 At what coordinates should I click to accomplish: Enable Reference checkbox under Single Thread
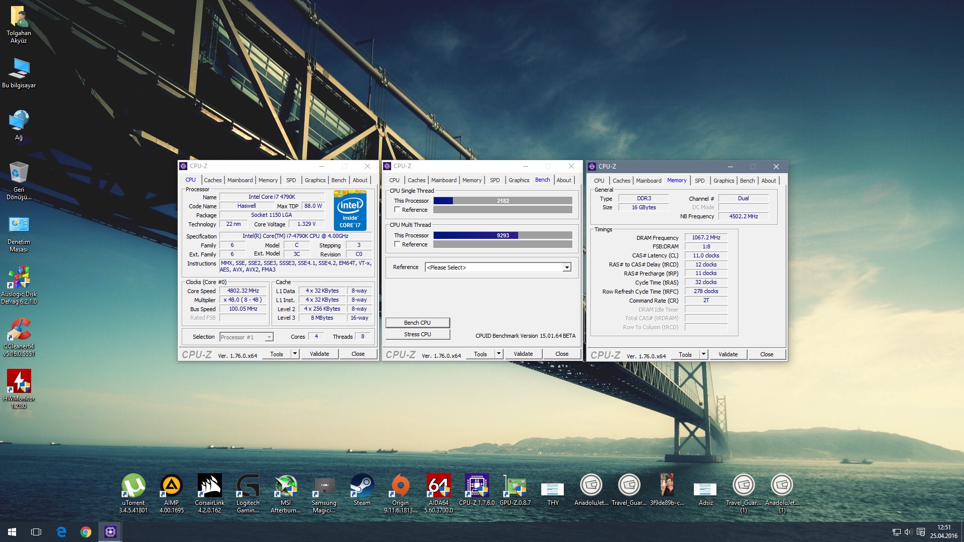click(397, 210)
